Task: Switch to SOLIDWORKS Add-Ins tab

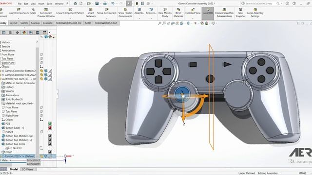Action: click(x=68, y=23)
